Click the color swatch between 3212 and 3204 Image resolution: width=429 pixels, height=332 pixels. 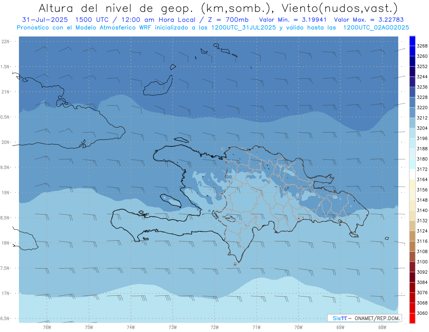412,123
